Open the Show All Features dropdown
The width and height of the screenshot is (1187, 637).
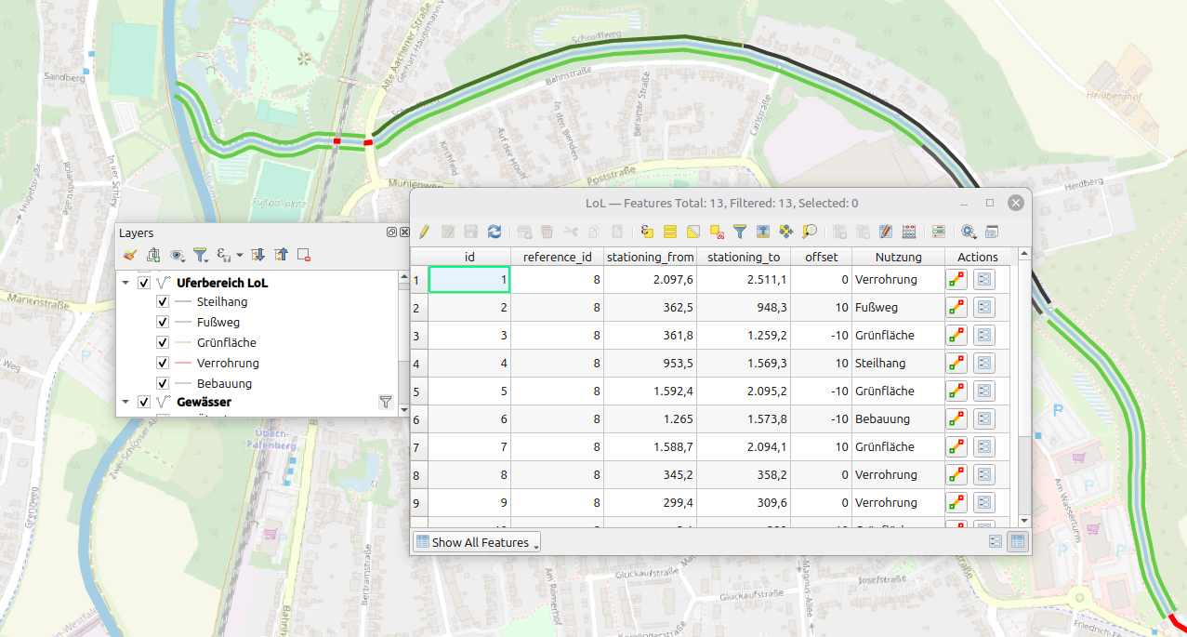point(477,542)
